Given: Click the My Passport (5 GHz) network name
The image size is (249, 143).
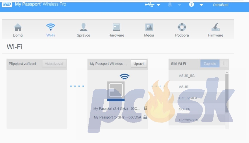Looking at the screenshot, I should [117, 118].
